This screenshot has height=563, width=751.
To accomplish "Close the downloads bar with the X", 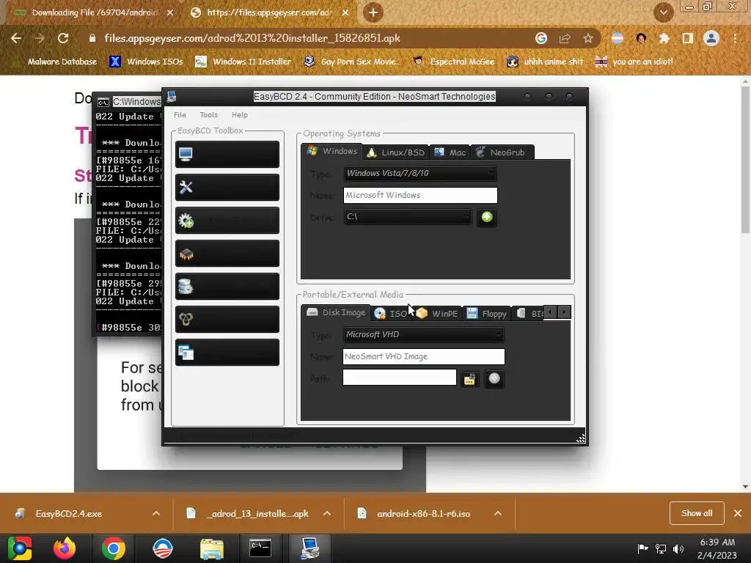I will tap(738, 513).
